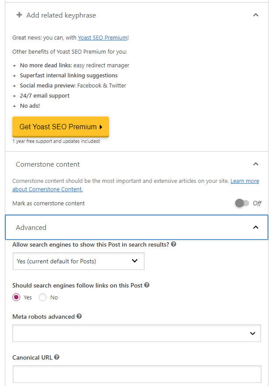Viewport: 272px width, 386px height.
Task: Click the Cornerstone content header title
Action: 48,164
